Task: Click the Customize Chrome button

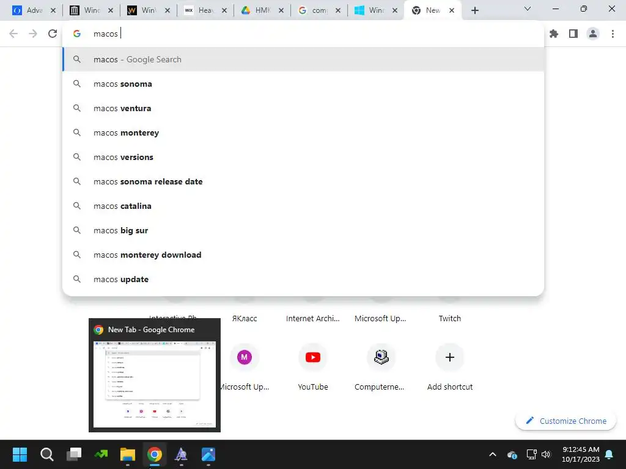Action: [x=565, y=421]
